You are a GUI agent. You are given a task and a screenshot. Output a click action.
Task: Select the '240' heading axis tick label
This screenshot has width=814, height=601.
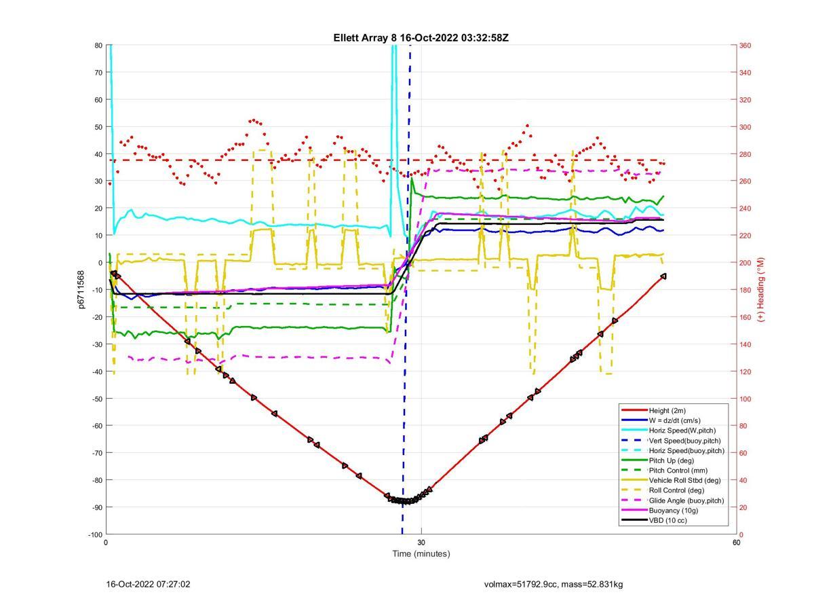[745, 208]
